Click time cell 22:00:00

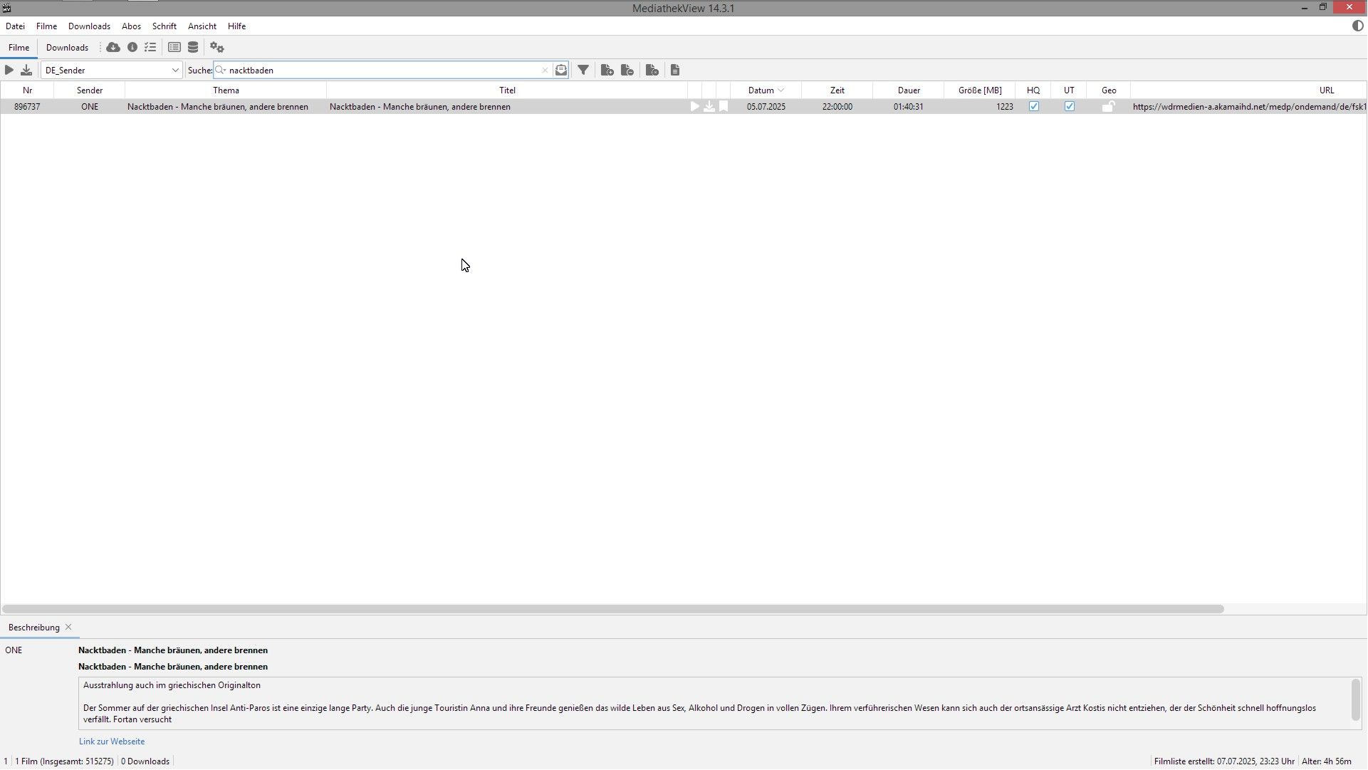pyautogui.click(x=837, y=107)
